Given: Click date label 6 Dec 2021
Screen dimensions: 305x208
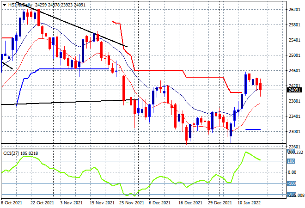Looking at the screenshot, I should 159,203.
